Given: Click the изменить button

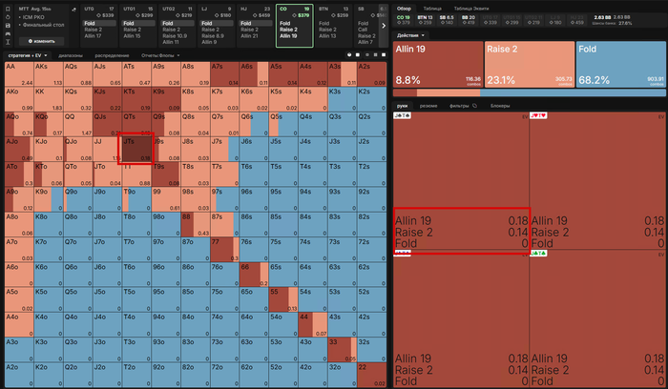Looking at the screenshot, I should [x=41, y=41].
